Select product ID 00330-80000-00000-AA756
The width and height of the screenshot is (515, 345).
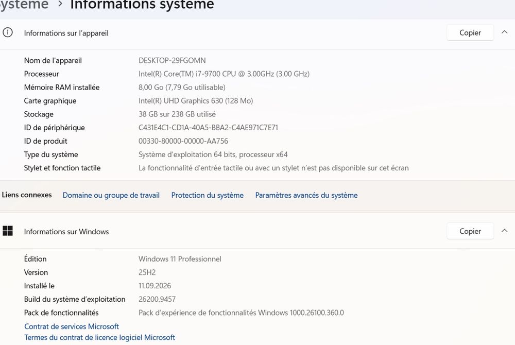tap(183, 141)
